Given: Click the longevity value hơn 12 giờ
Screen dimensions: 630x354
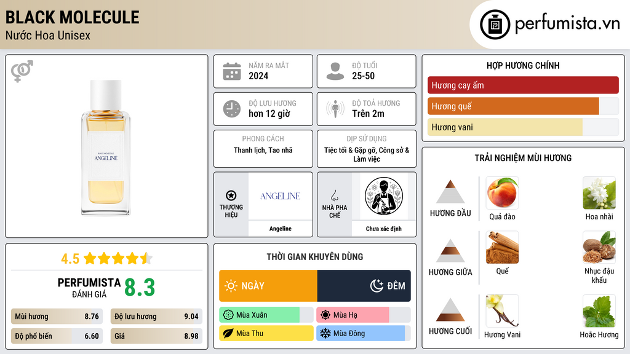Looking at the screenshot, I should point(269,114).
